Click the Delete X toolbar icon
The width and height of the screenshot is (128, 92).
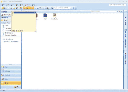[x=17, y=8]
